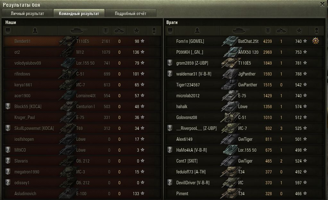Sort allies by player name icon

tap(35, 31)
